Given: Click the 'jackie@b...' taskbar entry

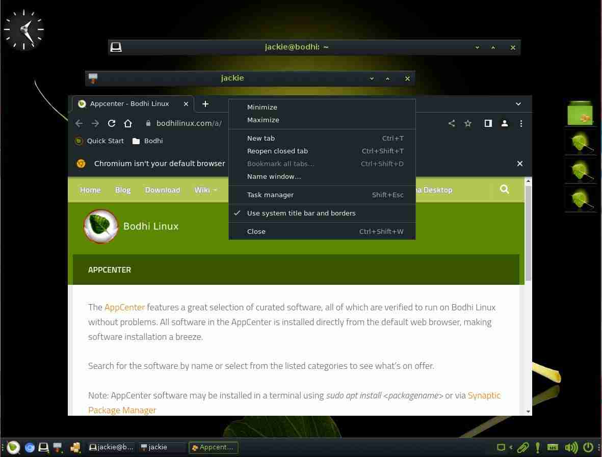Looking at the screenshot, I should pos(111,447).
